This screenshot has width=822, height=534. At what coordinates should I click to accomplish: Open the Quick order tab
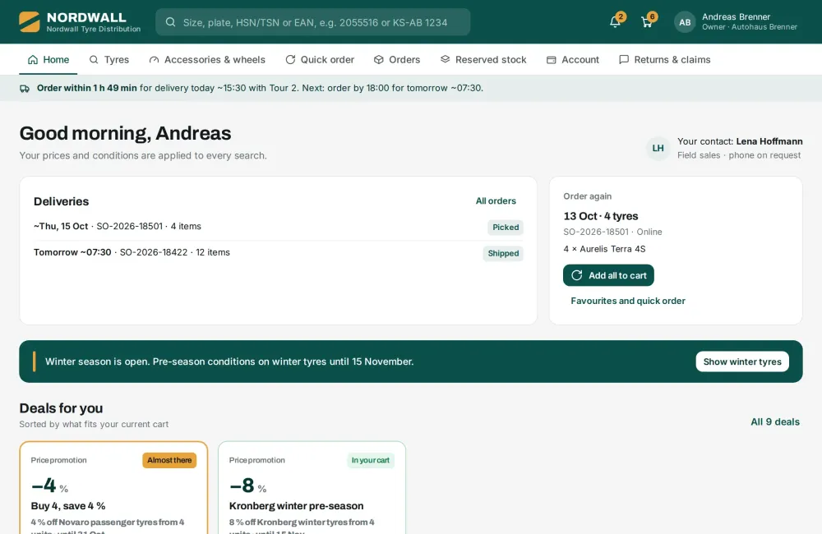[320, 60]
